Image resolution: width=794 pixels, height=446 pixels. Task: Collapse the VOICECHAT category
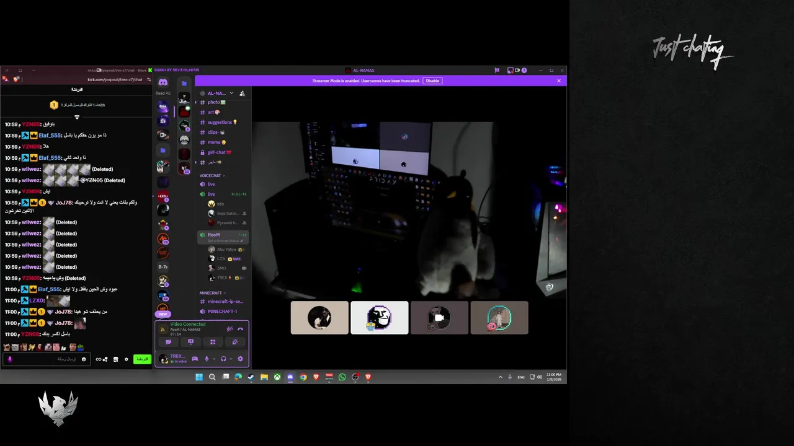point(212,175)
